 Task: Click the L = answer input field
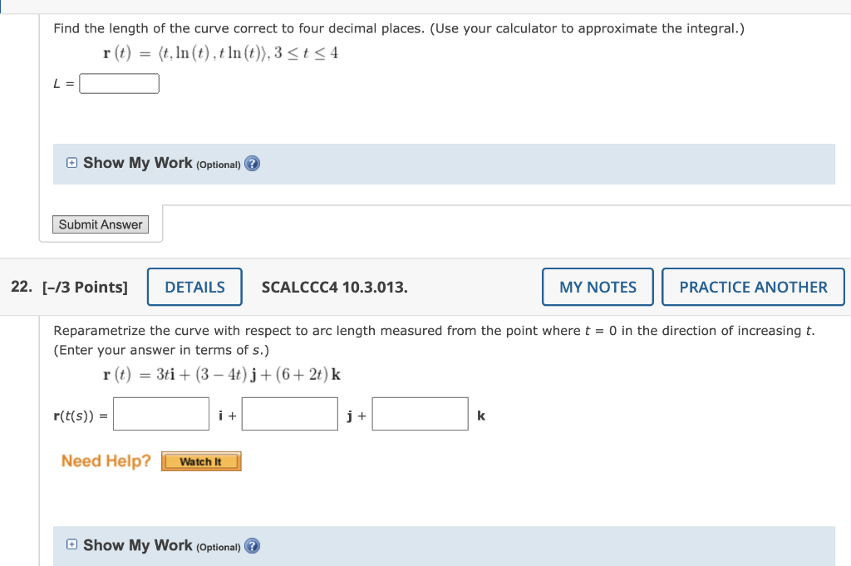coord(119,83)
